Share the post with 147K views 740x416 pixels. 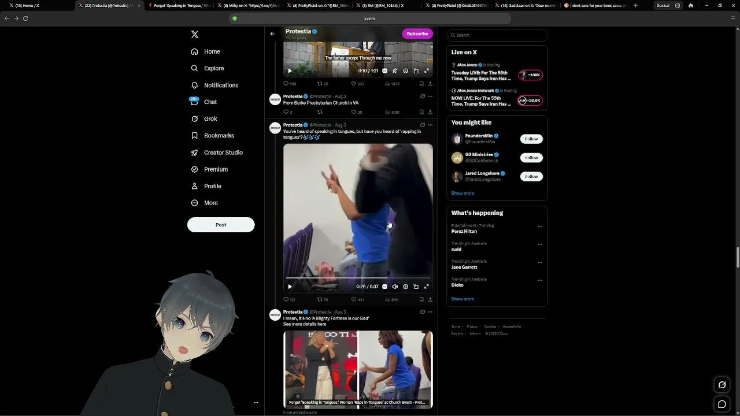click(x=430, y=84)
